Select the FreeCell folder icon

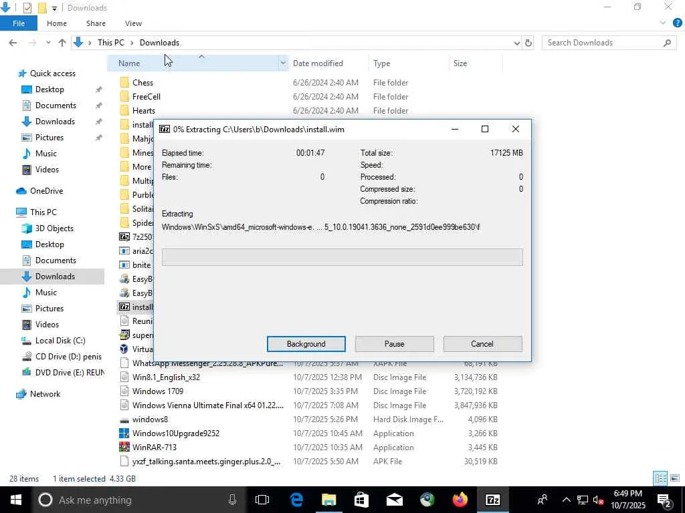pos(124,96)
